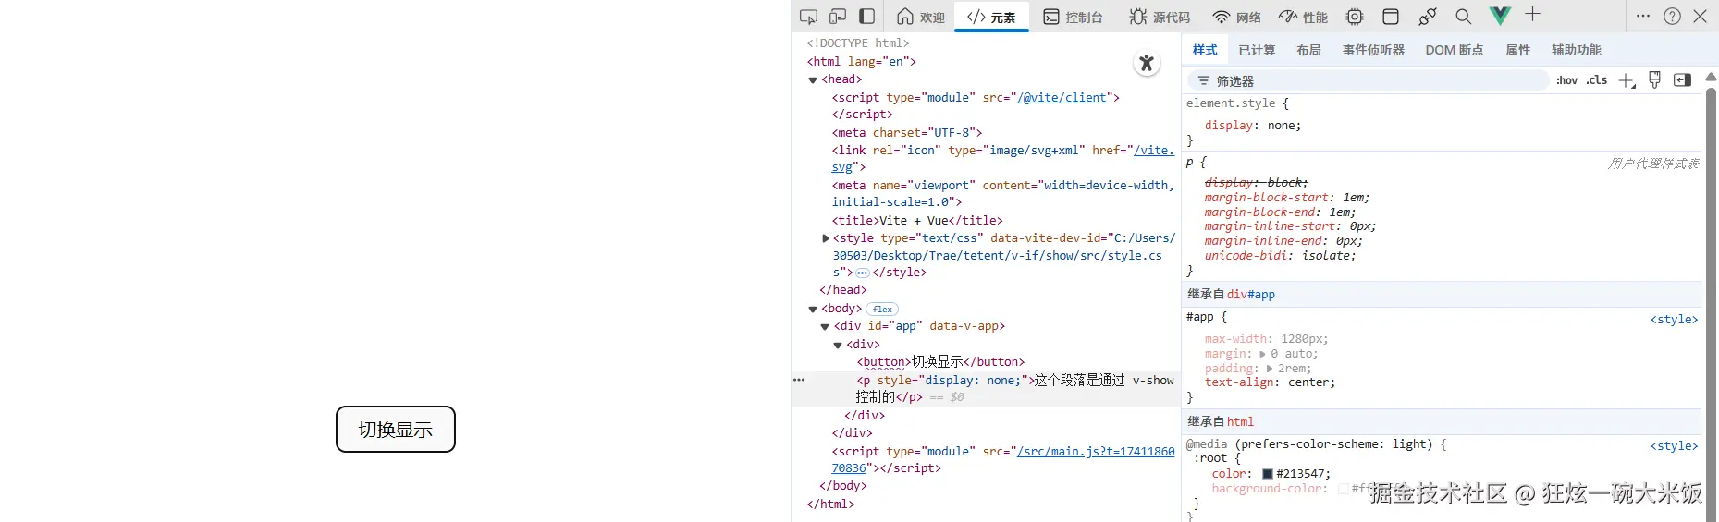Select the 样式 styles sub-tab
Screen dimensions: 1719x522
pos(1205,50)
